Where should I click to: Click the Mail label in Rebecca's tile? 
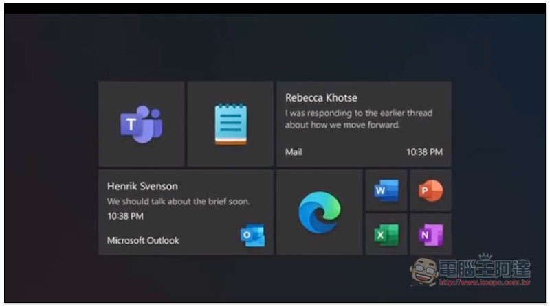[294, 152]
